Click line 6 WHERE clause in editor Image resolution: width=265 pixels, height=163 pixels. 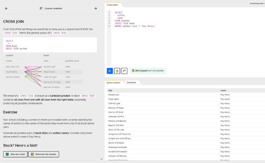135,26
